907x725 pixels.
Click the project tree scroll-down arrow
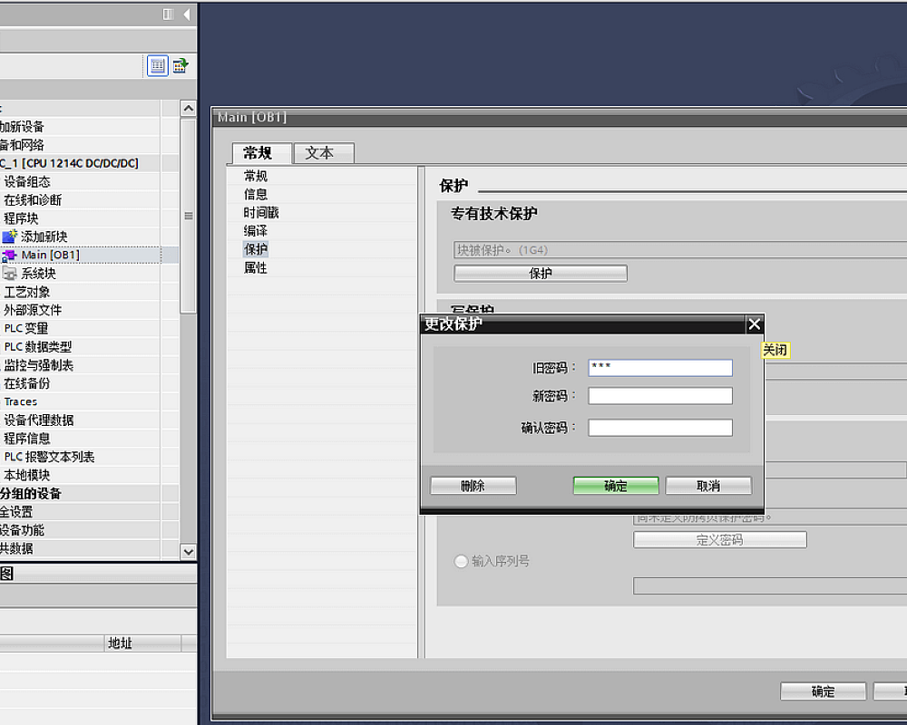188,551
